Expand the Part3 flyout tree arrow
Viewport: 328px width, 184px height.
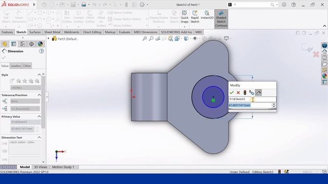(48, 39)
